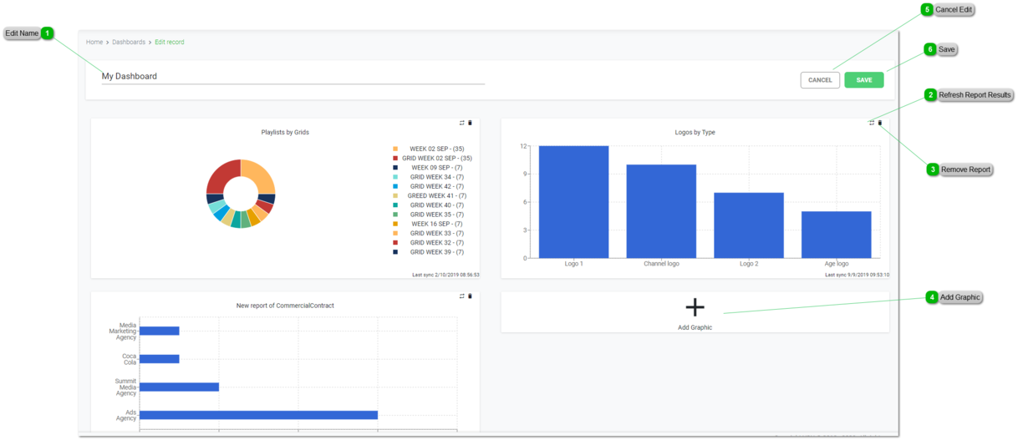Refresh the CommercialContract report

[x=461, y=296]
